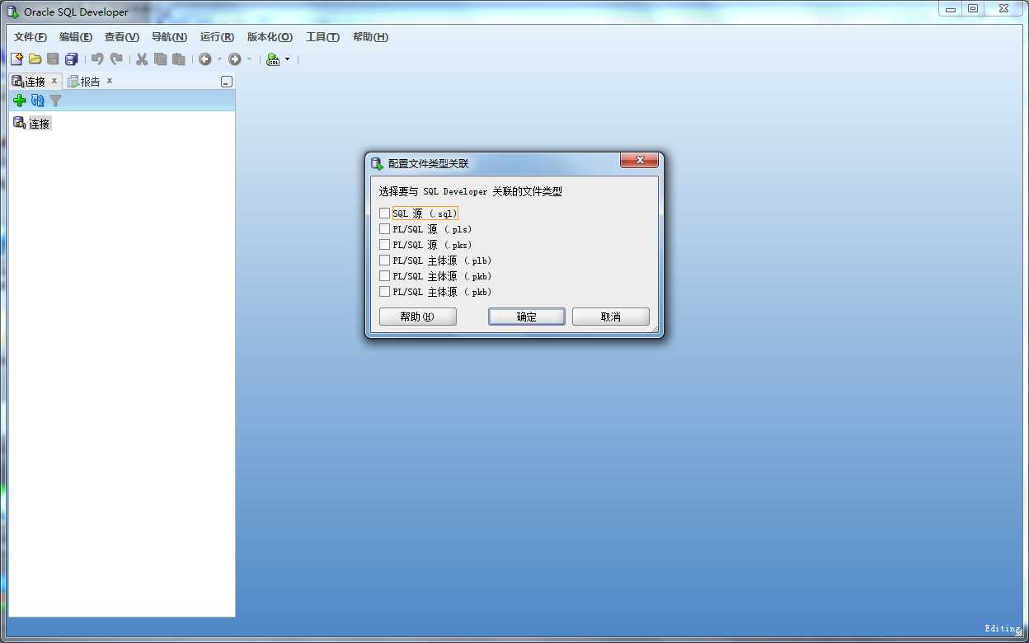Click the Save All toolbar icon

[72, 59]
